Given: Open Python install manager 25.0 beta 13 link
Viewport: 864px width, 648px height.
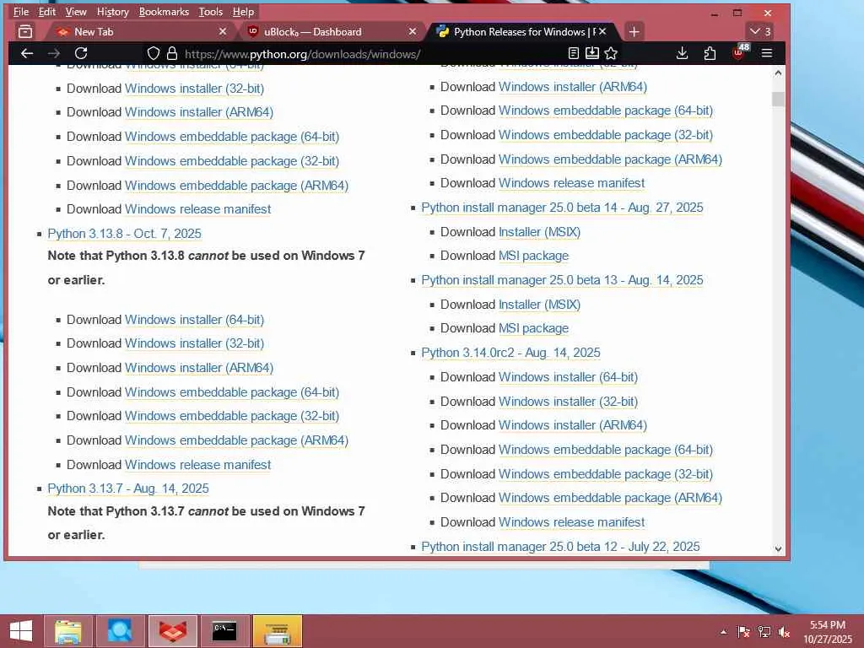Looking at the screenshot, I should tap(562, 280).
